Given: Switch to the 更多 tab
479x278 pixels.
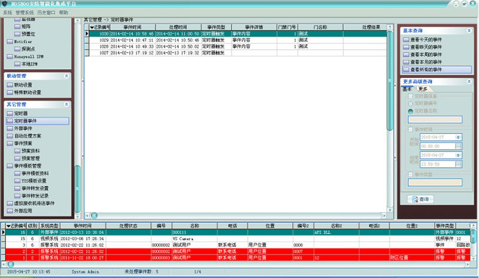Looking at the screenshot, I should [x=423, y=89].
